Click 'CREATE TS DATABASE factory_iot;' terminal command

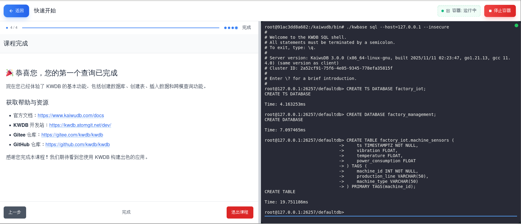point(386,89)
